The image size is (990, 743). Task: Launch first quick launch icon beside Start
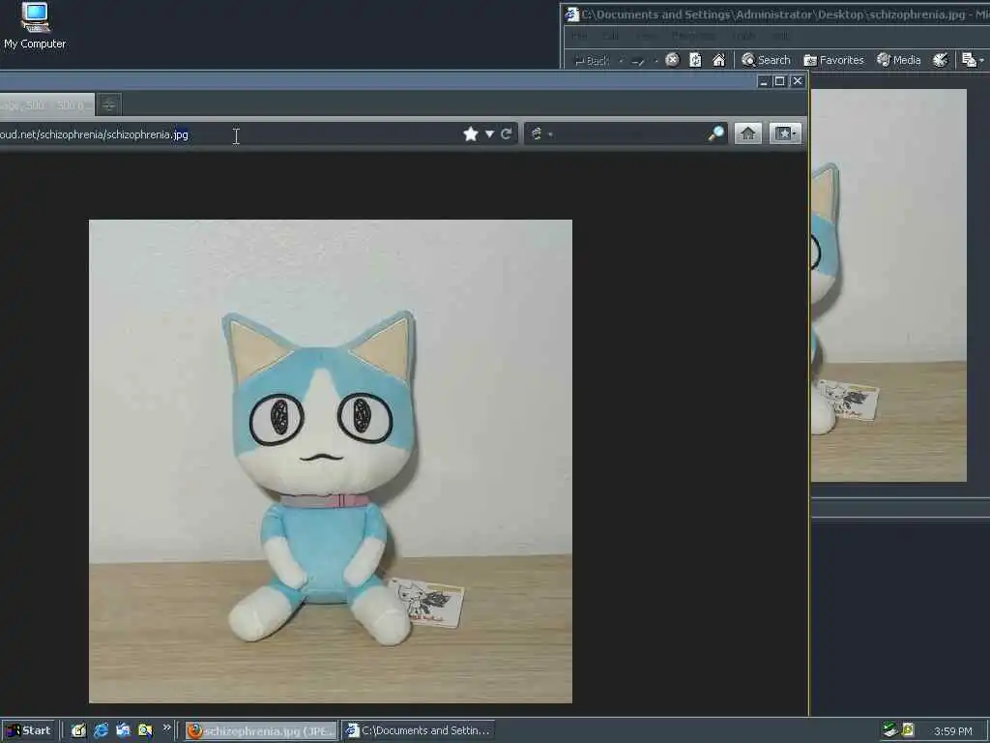tap(78, 731)
